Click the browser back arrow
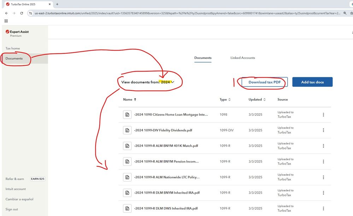Image resolution: width=353 pixels, height=216 pixels. tap(6, 13)
